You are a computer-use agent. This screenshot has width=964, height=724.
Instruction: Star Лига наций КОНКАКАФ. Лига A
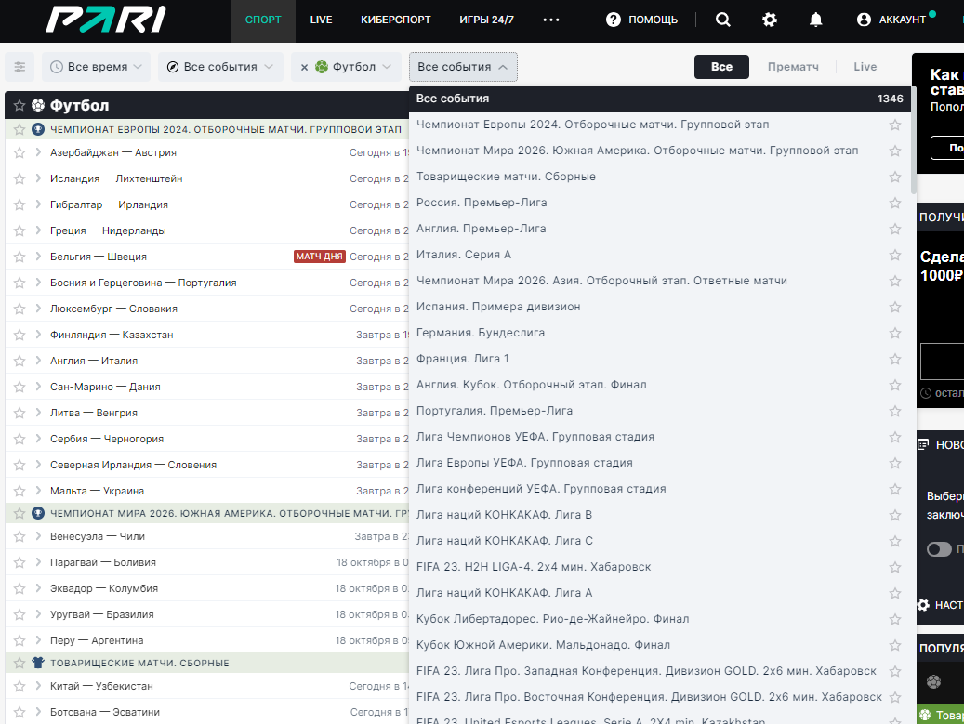click(x=894, y=593)
